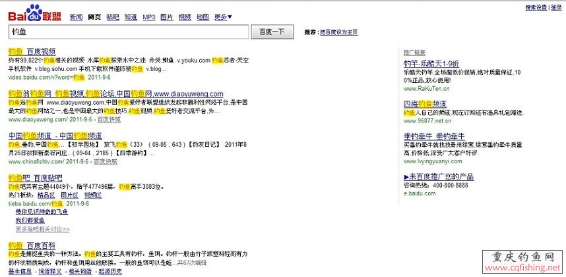Image resolution: width=566 pixels, height=277 pixels.
Task: Click the 图片区 link
Action: coord(69,195)
